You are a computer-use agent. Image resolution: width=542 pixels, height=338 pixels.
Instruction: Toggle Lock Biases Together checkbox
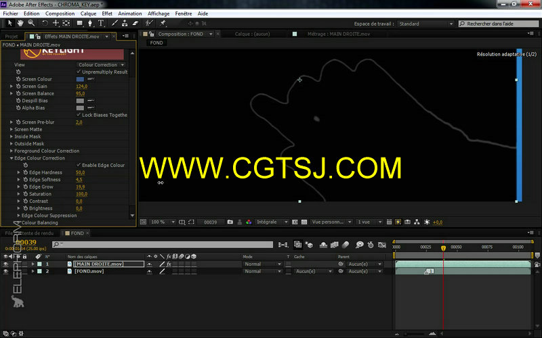click(x=79, y=115)
